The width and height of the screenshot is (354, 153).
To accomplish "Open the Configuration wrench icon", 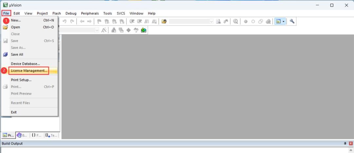I will point(292,21).
